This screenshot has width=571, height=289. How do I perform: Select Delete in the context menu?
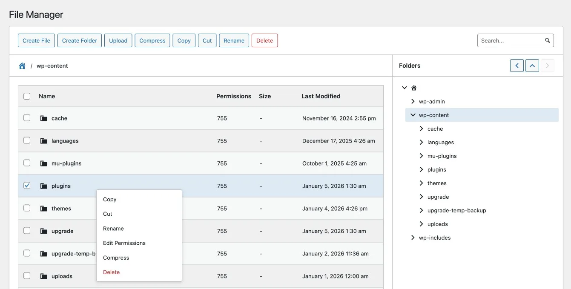click(x=112, y=272)
